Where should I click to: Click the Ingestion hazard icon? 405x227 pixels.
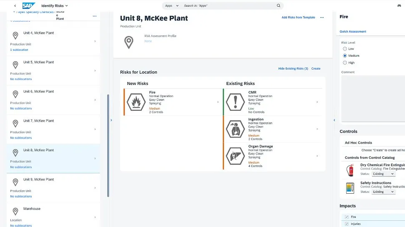click(x=235, y=129)
